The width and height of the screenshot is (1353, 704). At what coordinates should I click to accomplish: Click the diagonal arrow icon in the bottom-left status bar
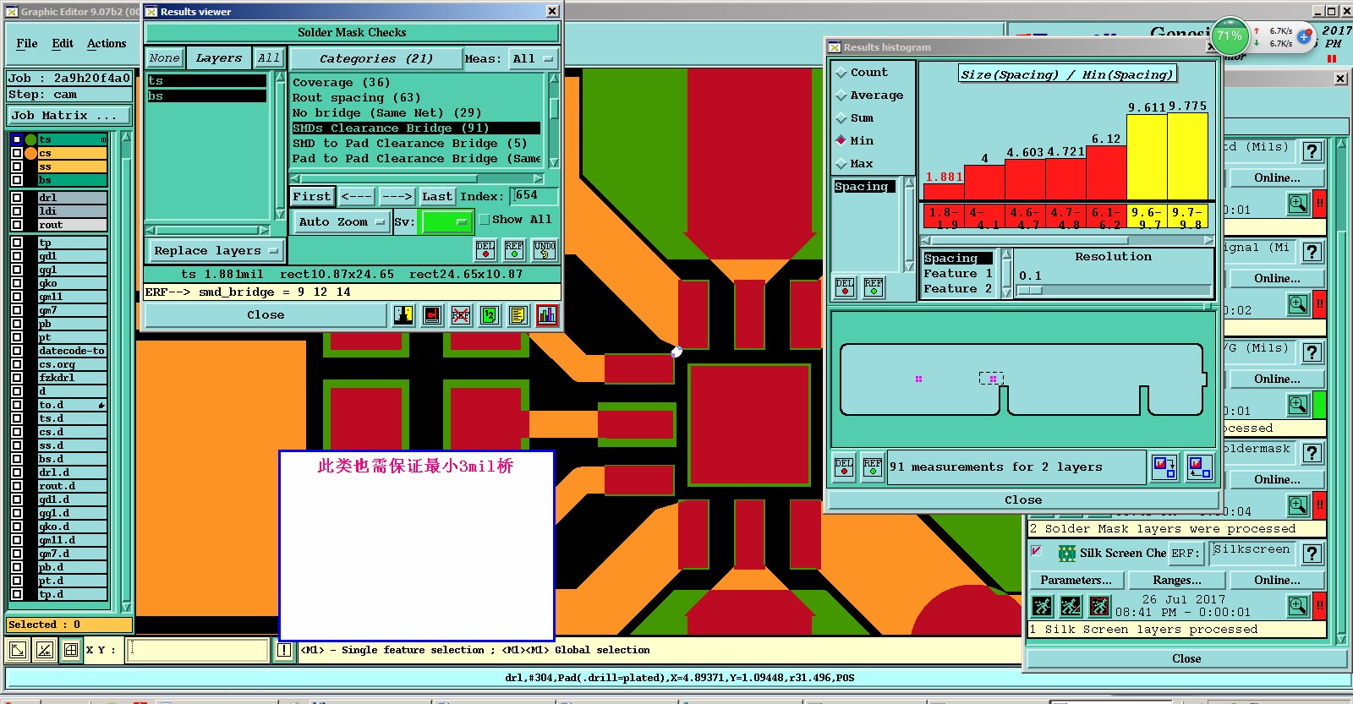click(17, 650)
